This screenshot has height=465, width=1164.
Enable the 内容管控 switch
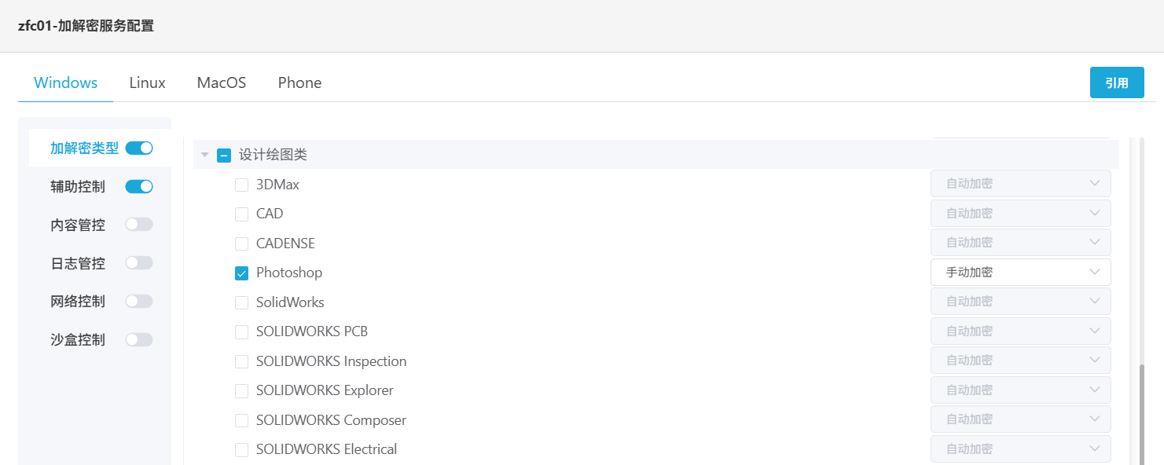tap(139, 225)
